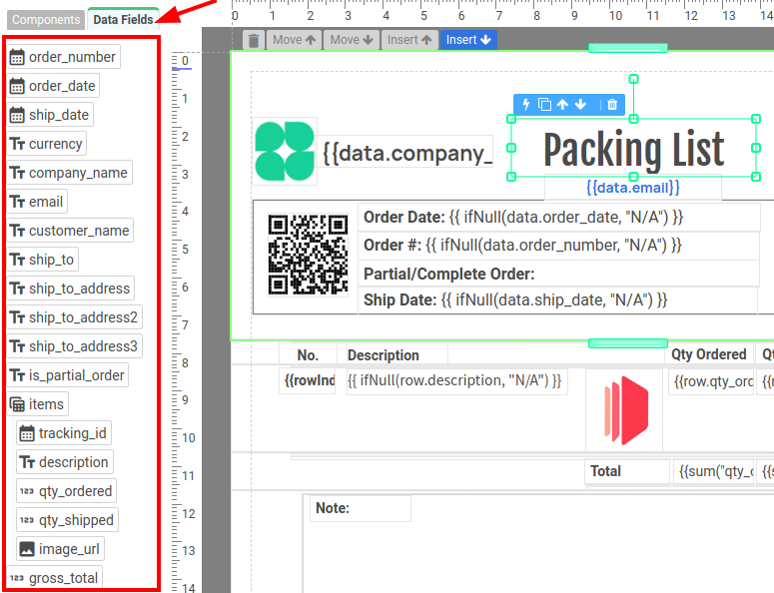
Task: Send selected element backward with down arrow
Action: click(x=580, y=105)
